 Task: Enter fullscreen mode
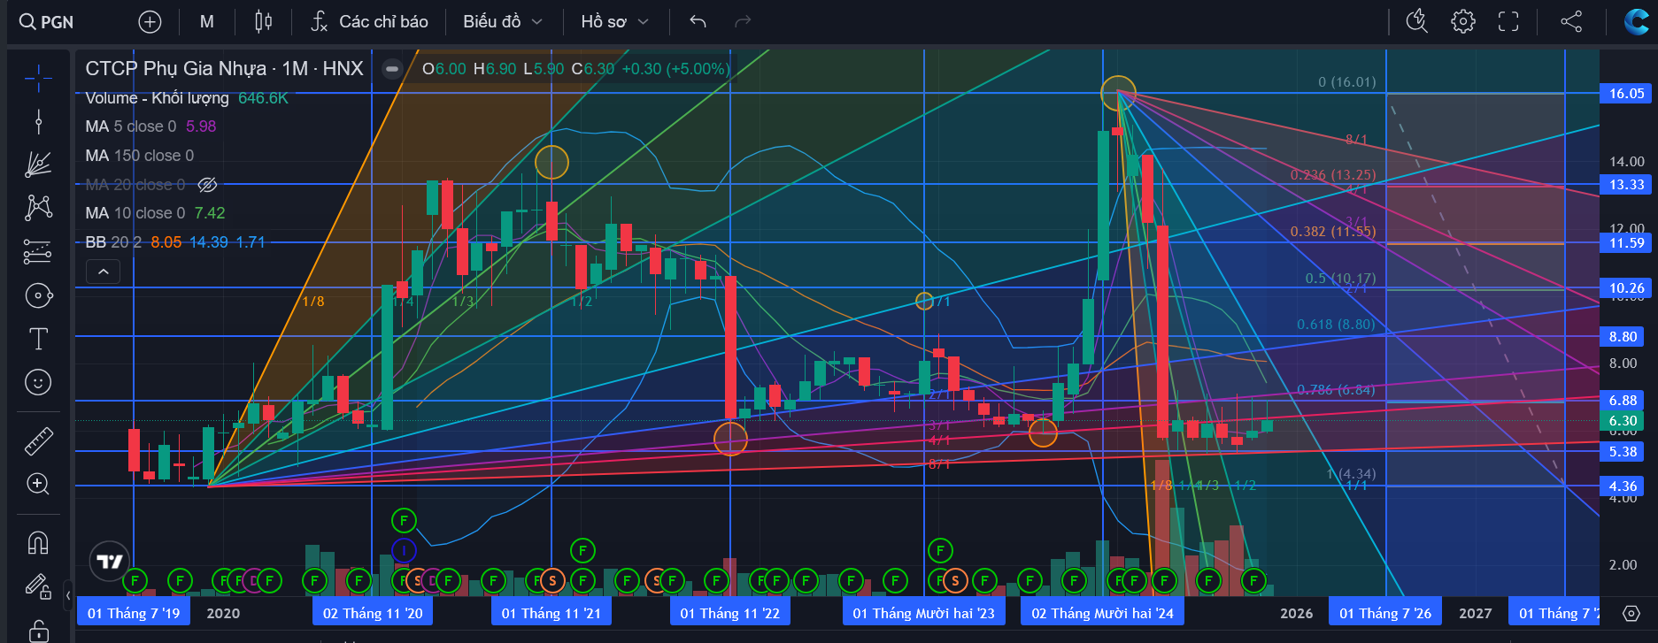pyautogui.click(x=1508, y=22)
